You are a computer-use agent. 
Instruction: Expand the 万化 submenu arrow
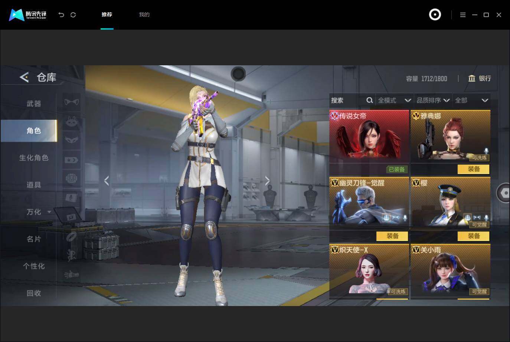tap(49, 212)
